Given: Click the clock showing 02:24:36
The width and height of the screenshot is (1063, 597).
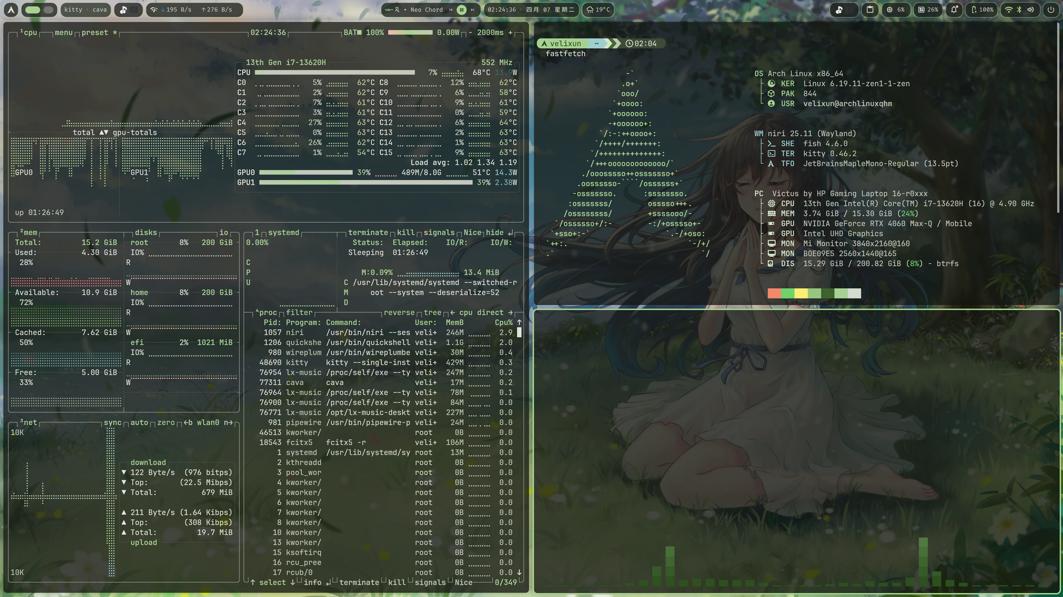Looking at the screenshot, I should point(502,10).
